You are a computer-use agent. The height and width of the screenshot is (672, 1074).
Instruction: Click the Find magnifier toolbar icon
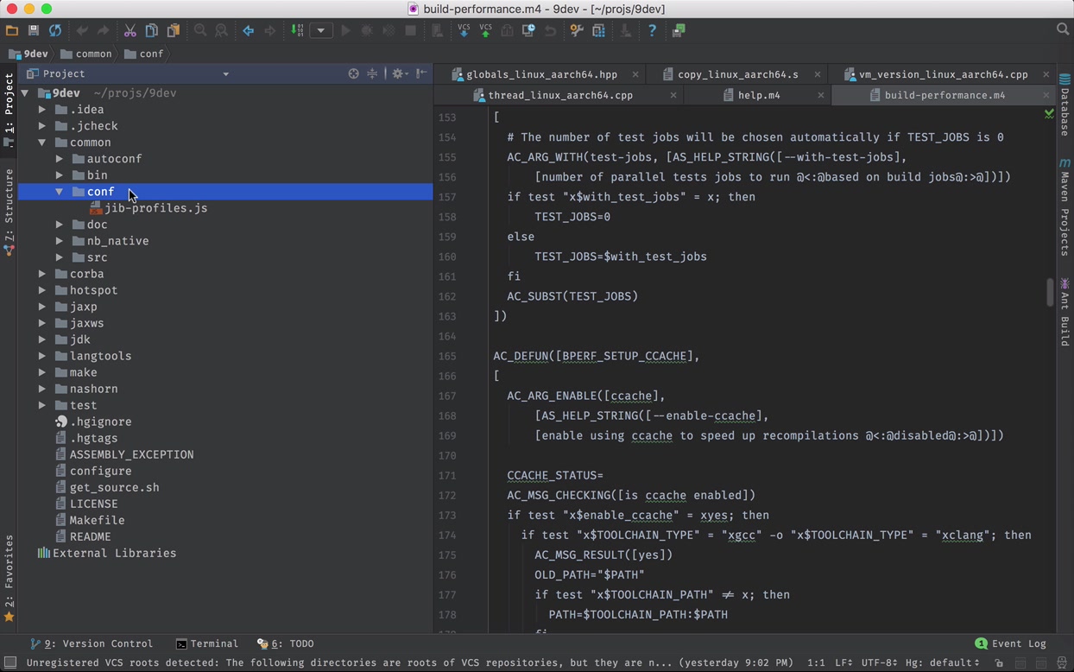pos(200,30)
